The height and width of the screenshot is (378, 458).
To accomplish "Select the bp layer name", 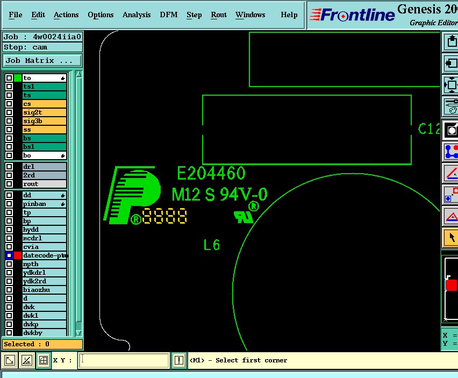I will pyautogui.click(x=45, y=221).
